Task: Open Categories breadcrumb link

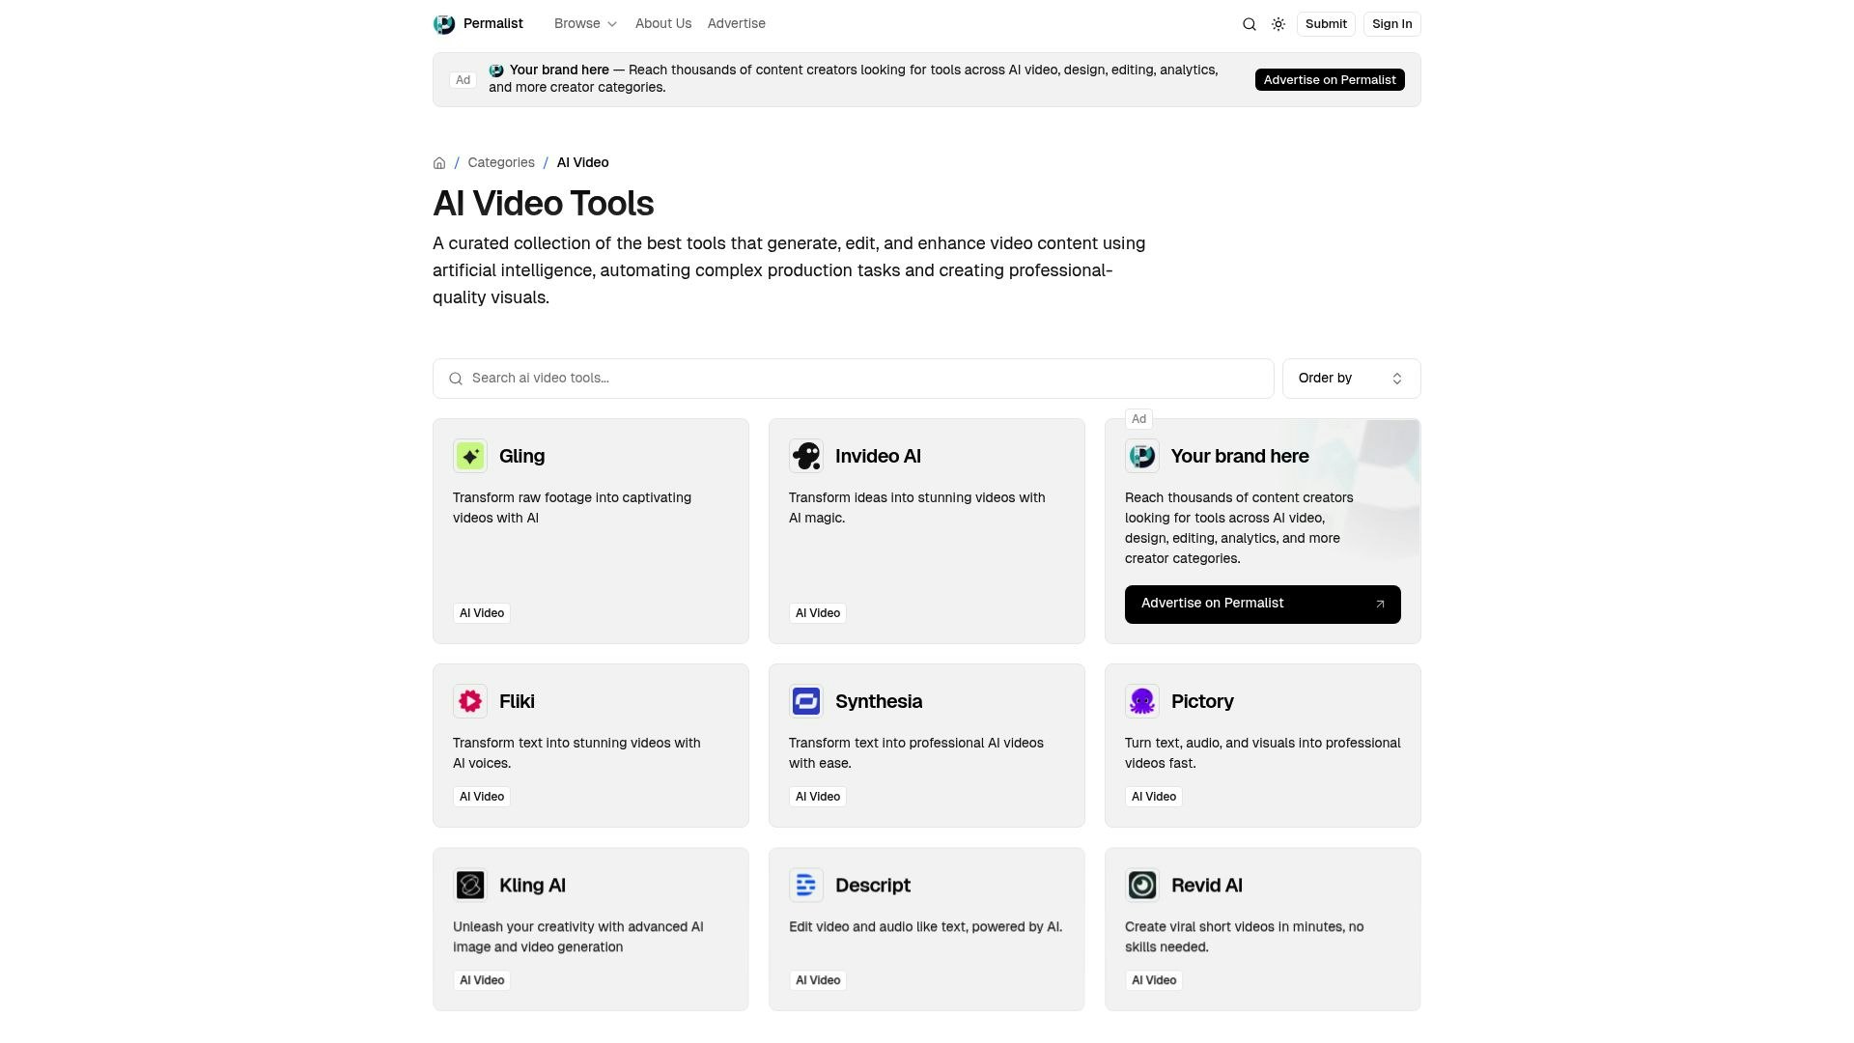Action: (500, 163)
